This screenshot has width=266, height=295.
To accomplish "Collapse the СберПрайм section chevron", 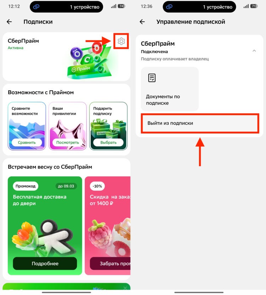I will click(254, 51).
